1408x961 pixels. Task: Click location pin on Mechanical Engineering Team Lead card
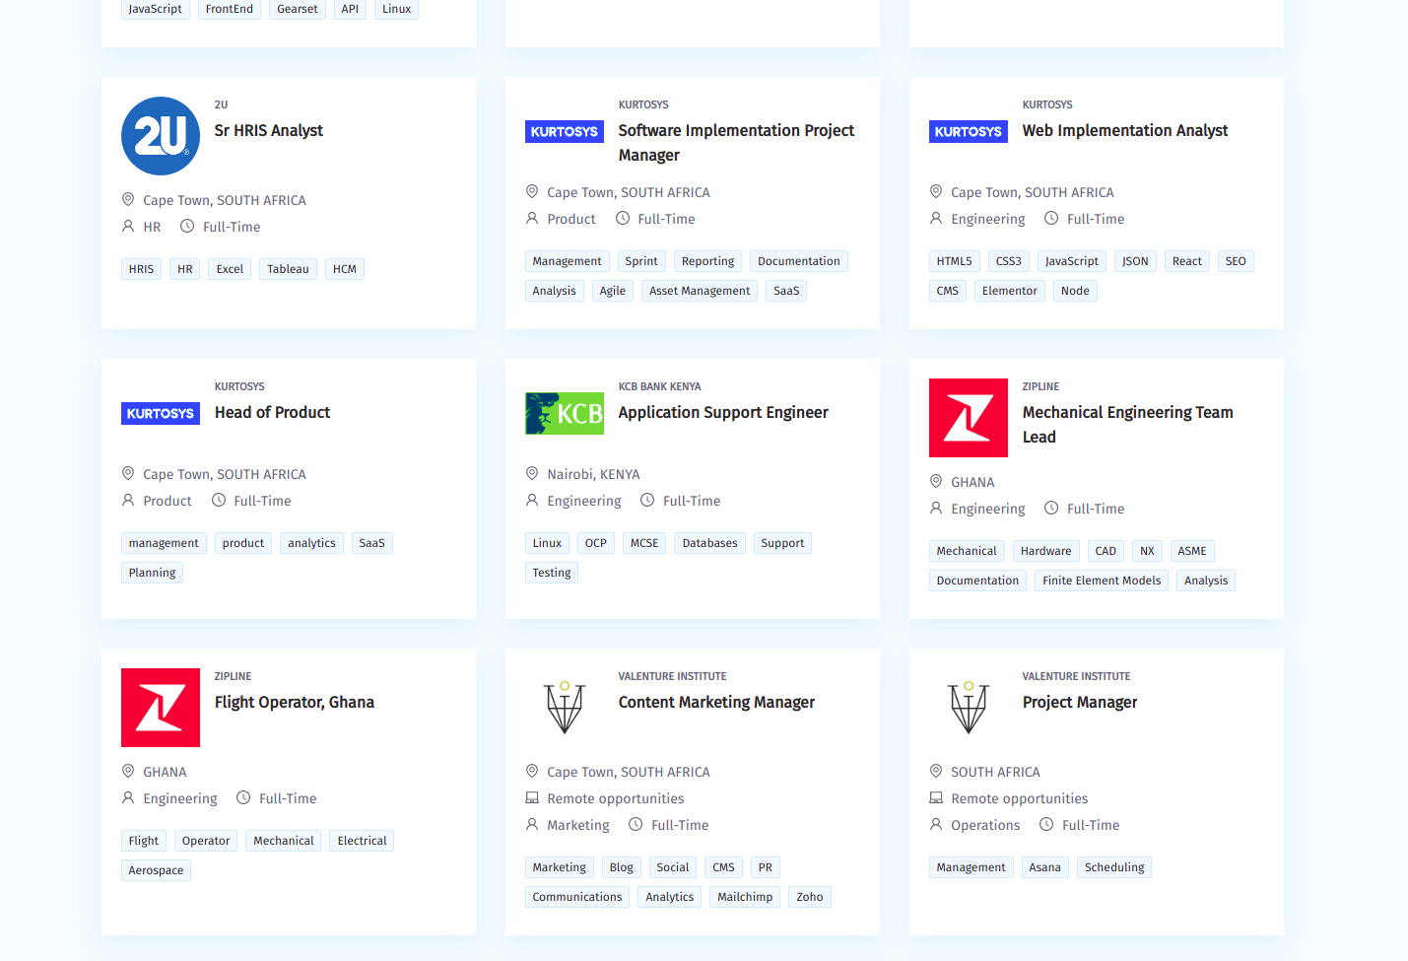click(936, 481)
